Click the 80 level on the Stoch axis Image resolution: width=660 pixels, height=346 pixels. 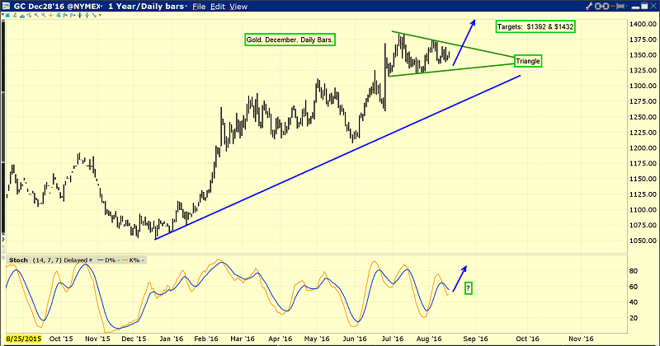click(633, 271)
